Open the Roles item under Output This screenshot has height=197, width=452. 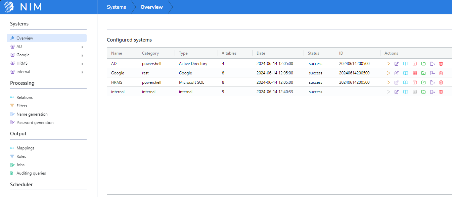pos(21,156)
